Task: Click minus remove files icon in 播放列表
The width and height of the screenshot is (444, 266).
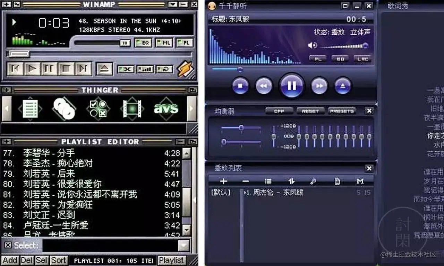Action: pyautogui.click(x=246, y=181)
